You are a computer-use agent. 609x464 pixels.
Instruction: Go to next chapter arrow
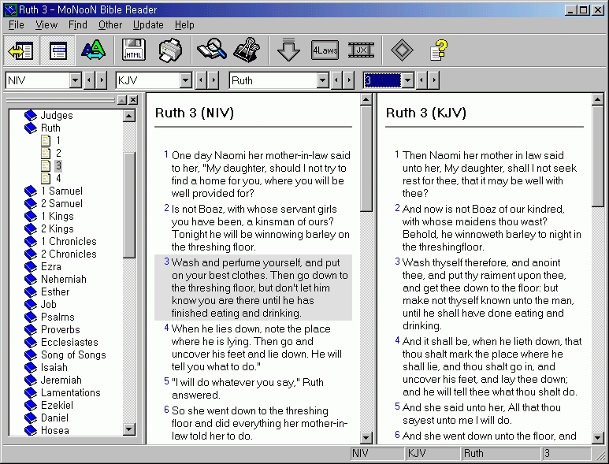click(x=434, y=81)
